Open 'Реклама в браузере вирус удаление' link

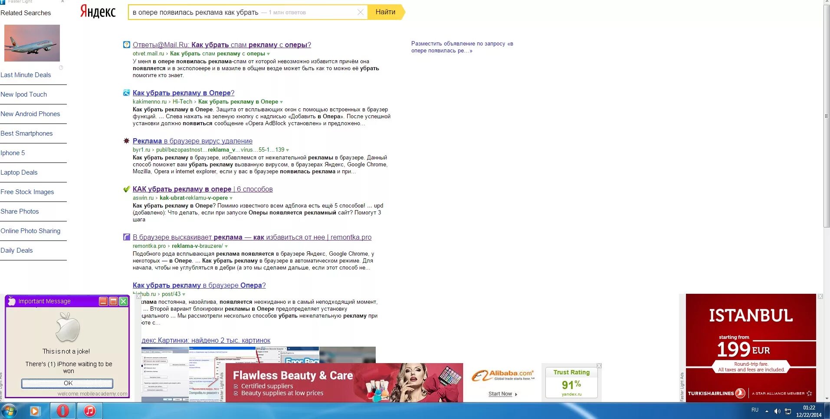pyautogui.click(x=193, y=141)
